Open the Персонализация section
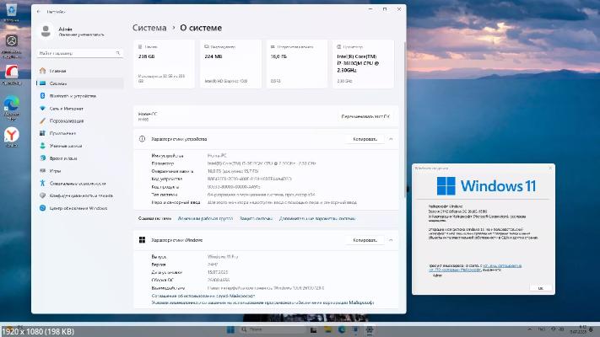600x337 pixels. (x=79, y=120)
